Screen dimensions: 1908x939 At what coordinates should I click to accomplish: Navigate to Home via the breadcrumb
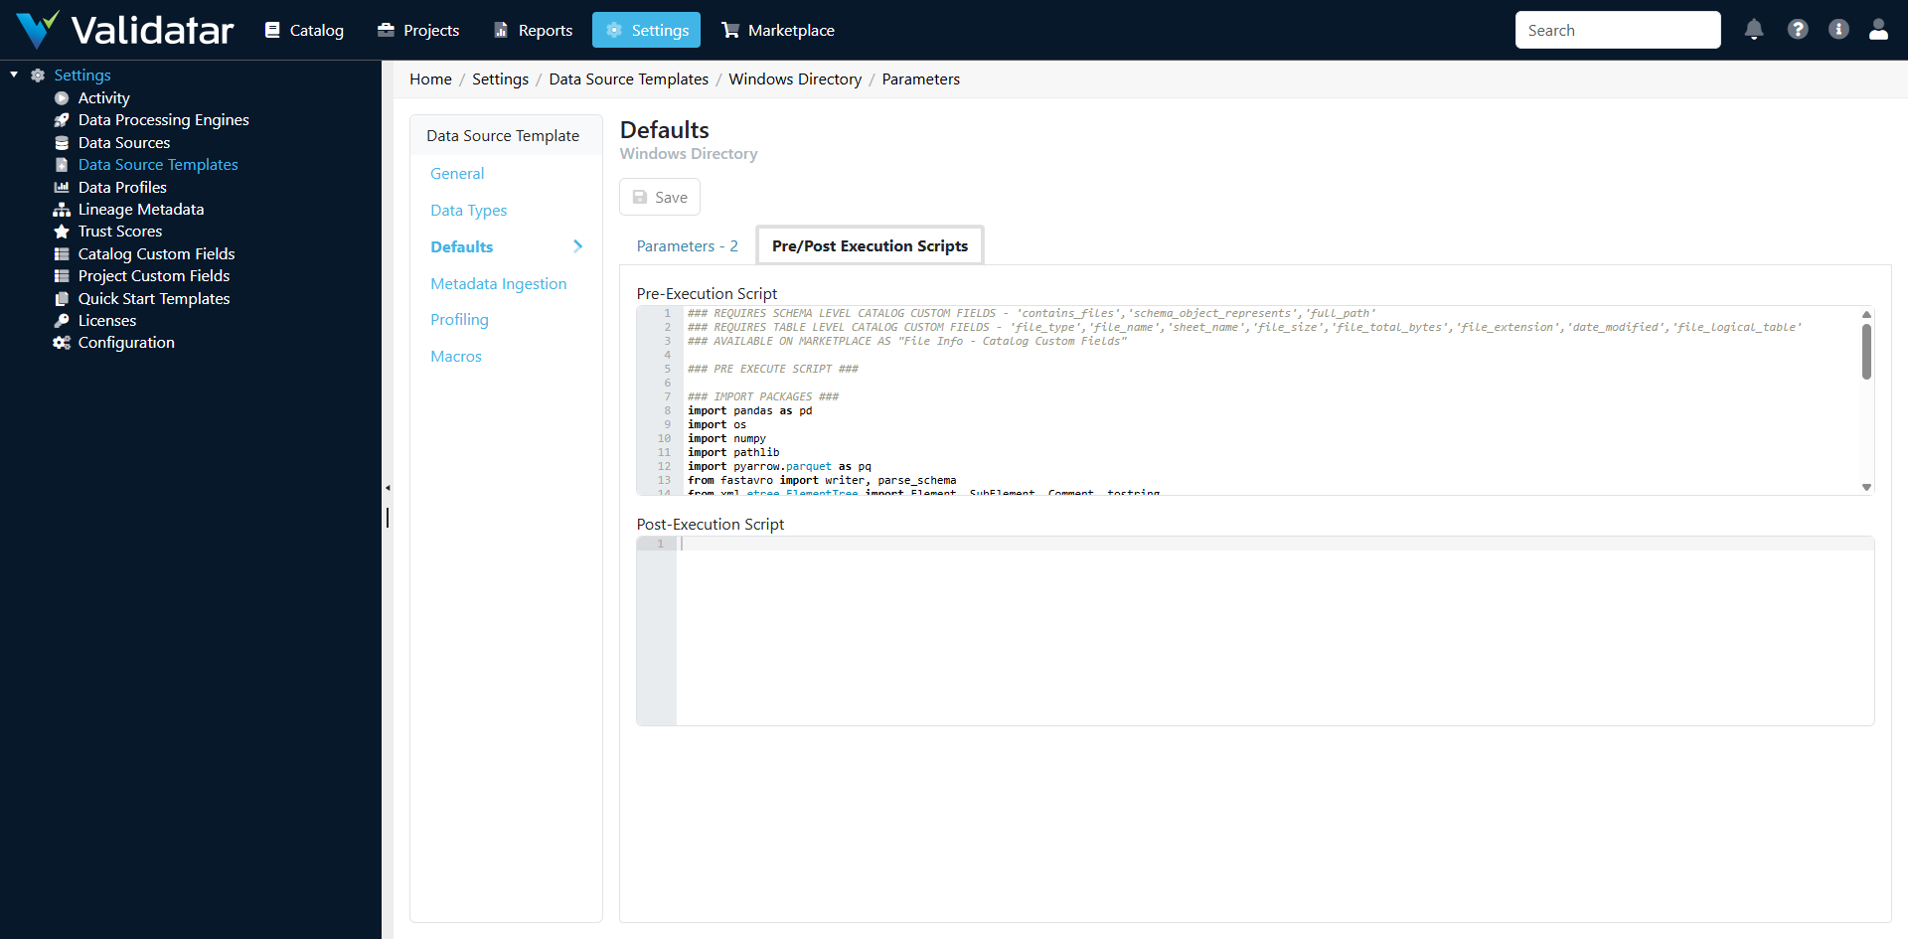(x=430, y=78)
